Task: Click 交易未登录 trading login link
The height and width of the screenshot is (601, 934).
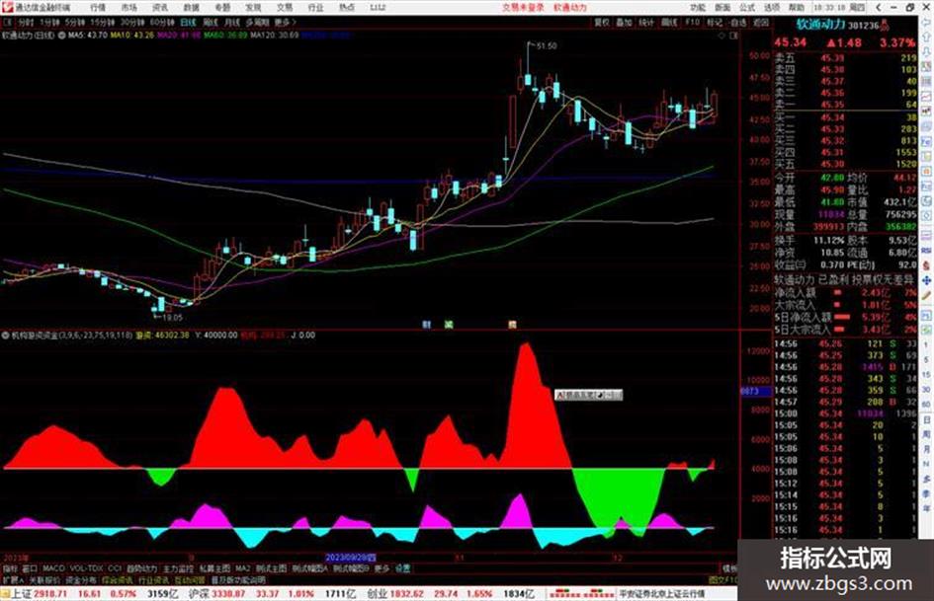Action: [x=523, y=8]
